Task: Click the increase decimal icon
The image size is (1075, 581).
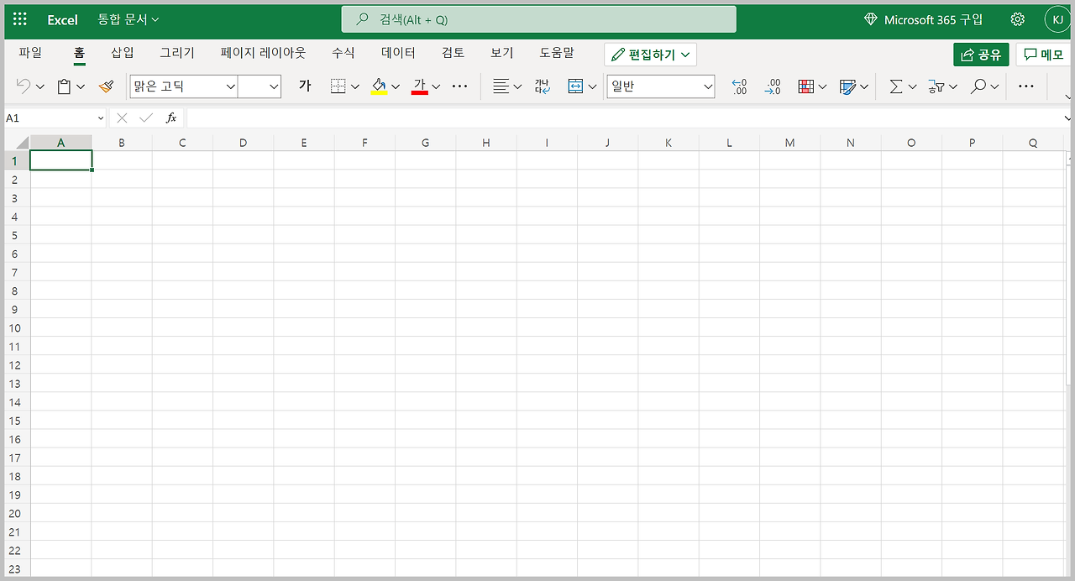Action: coord(739,86)
